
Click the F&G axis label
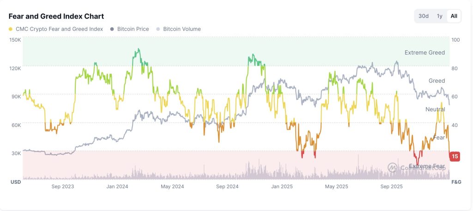click(456, 182)
